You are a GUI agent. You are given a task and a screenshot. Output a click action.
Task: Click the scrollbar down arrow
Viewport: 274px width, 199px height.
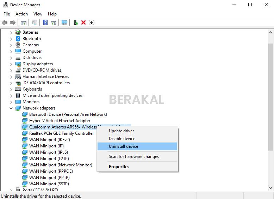coord(270,188)
